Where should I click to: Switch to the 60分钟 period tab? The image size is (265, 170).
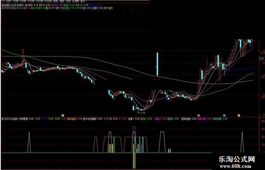(48, 1)
